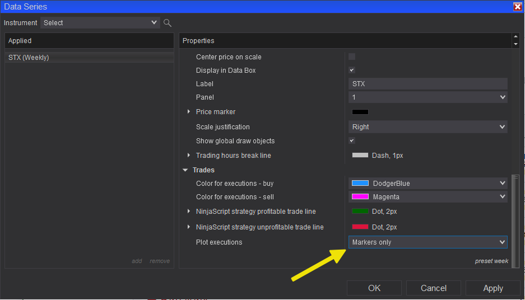Click the Plot executions label
525x300 pixels.
pyautogui.click(x=219, y=242)
